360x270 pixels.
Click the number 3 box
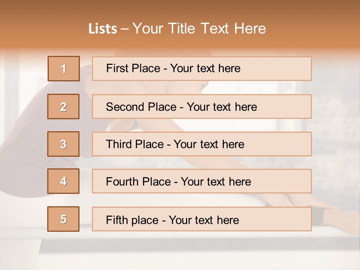pyautogui.click(x=64, y=144)
